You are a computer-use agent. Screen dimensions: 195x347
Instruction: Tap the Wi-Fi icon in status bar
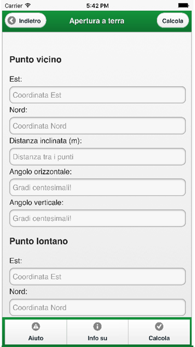tap(28, 5)
